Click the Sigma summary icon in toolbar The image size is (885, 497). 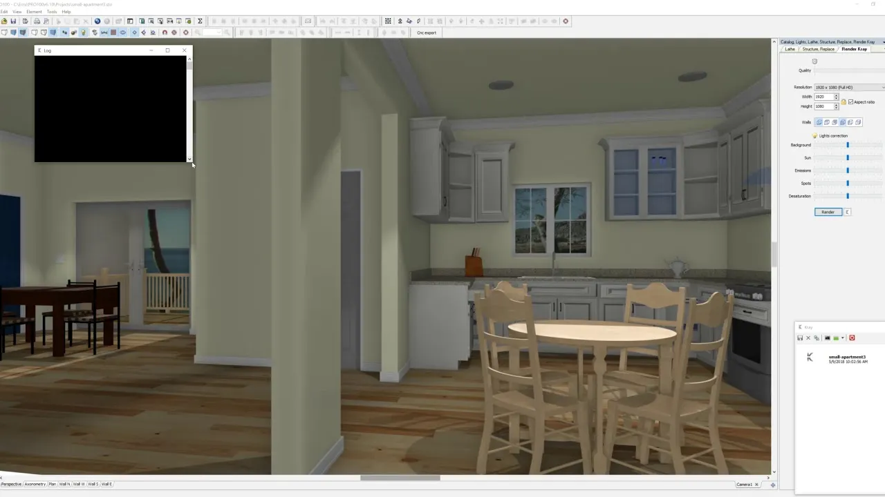click(x=200, y=21)
